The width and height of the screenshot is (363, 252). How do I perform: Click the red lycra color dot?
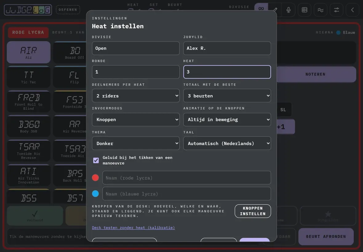(x=95, y=178)
